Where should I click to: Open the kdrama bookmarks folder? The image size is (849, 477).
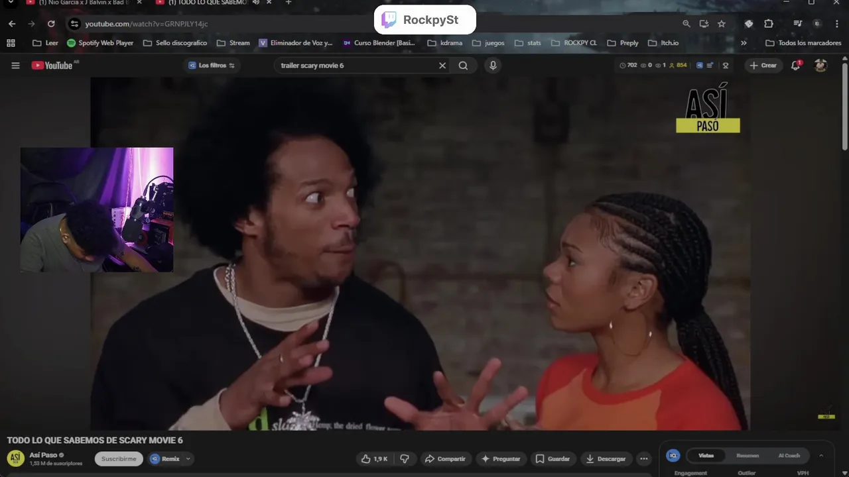point(445,43)
